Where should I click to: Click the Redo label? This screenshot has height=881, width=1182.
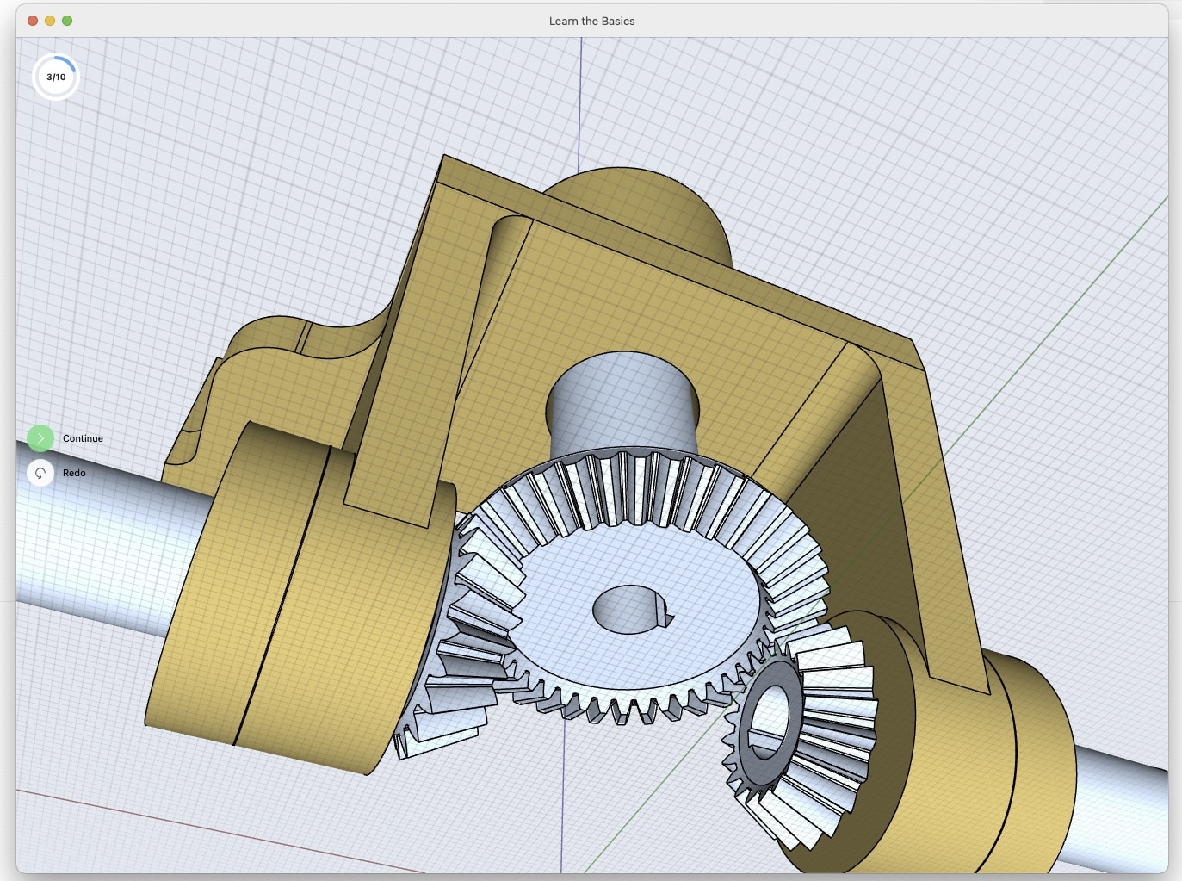point(74,473)
